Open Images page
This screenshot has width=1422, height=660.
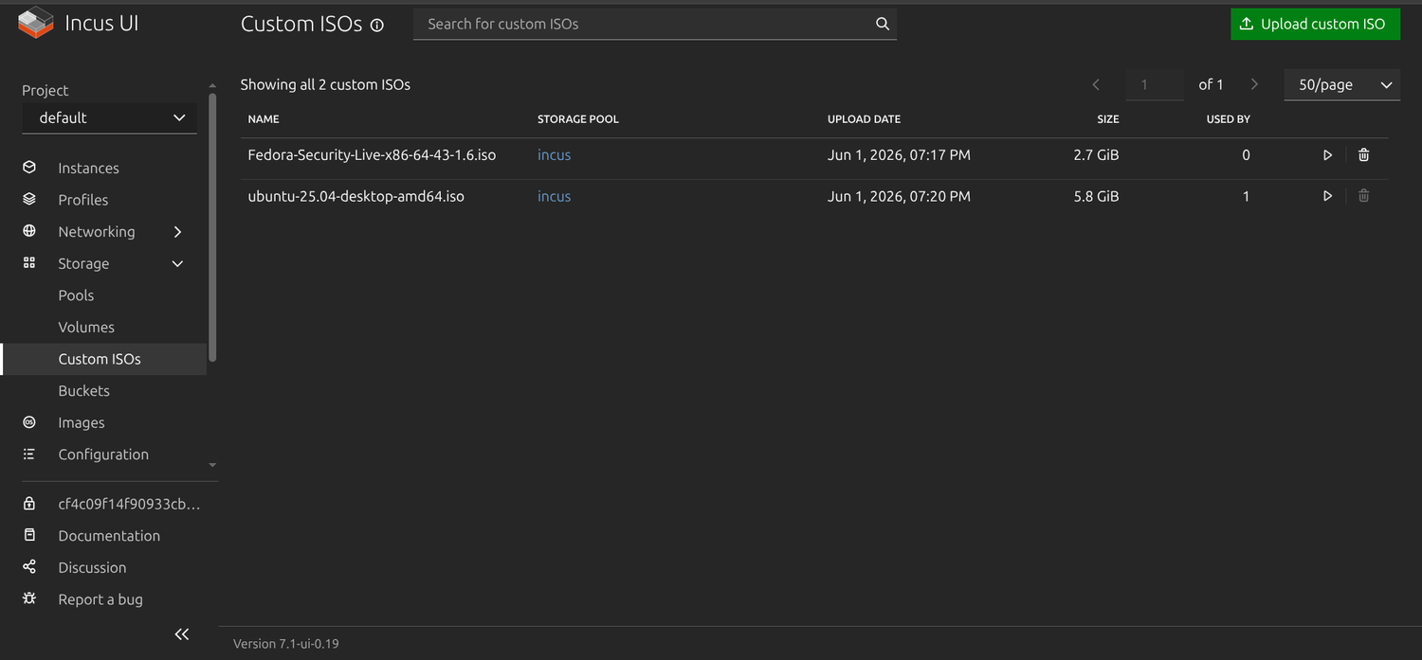coord(82,422)
